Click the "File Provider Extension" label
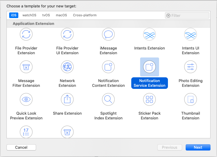Viewport: 217px width, 157px height. pos(26,50)
